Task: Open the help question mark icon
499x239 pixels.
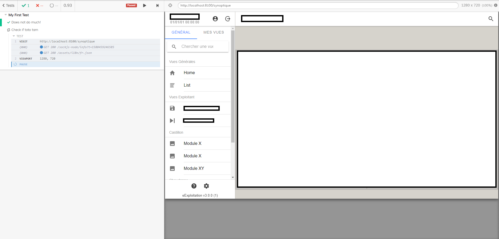Action: coord(194,186)
